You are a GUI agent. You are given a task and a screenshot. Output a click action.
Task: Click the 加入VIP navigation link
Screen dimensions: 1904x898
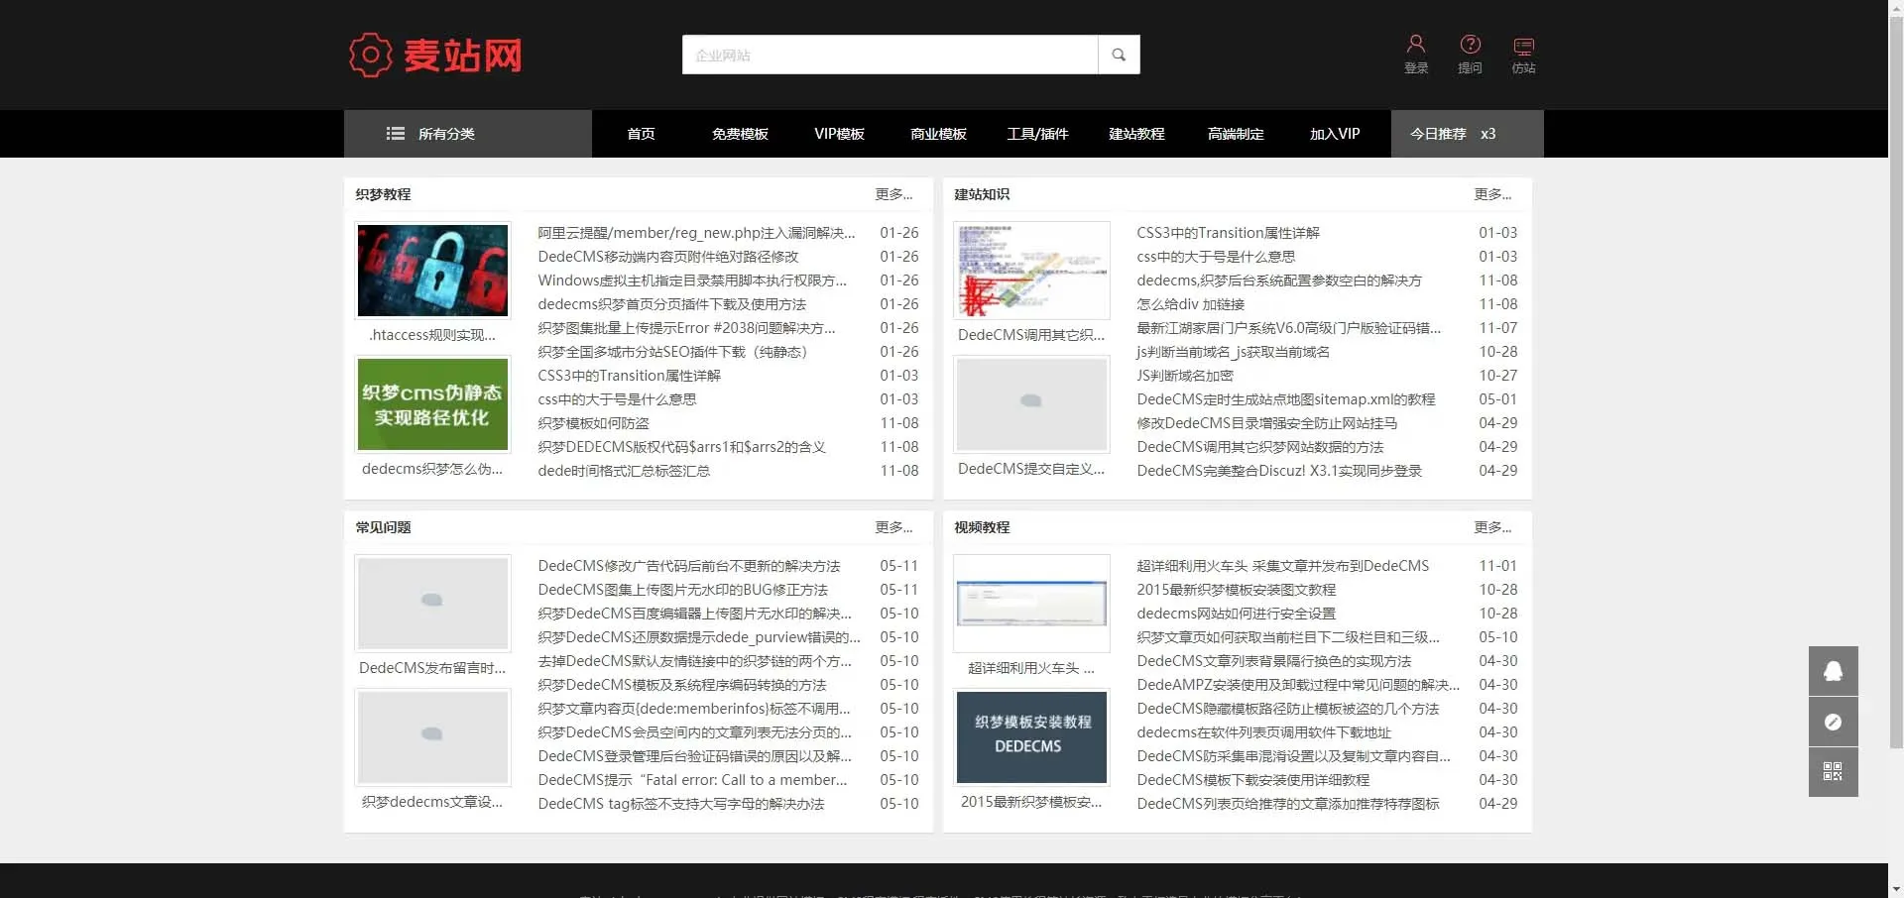pyautogui.click(x=1335, y=133)
